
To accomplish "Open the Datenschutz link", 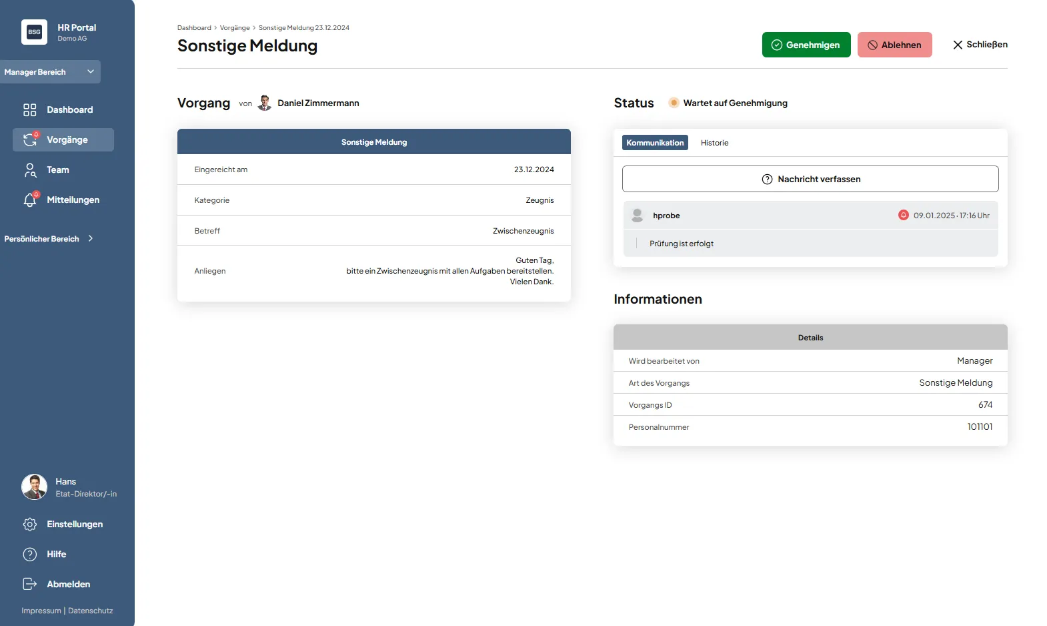I will [91, 611].
